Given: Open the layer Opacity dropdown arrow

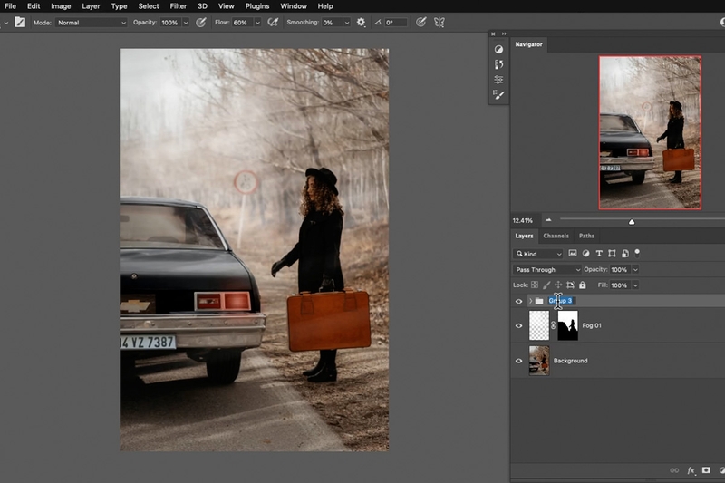Looking at the screenshot, I should click(635, 269).
